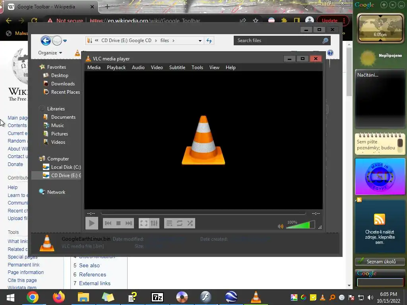Open VLC Playback menu

coord(116,68)
